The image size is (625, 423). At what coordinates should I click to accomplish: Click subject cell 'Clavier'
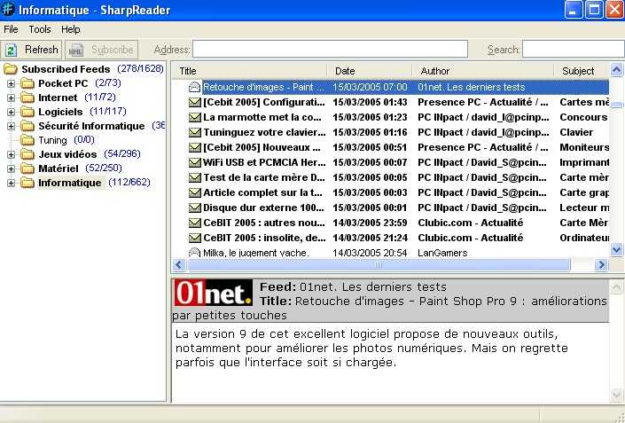tap(576, 132)
